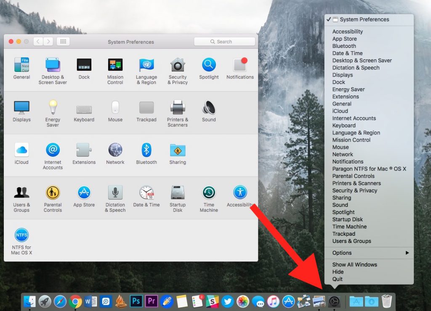This screenshot has width=431, height=311.
Task: Select Users & Groups in Dock menu
Action: 351,241
